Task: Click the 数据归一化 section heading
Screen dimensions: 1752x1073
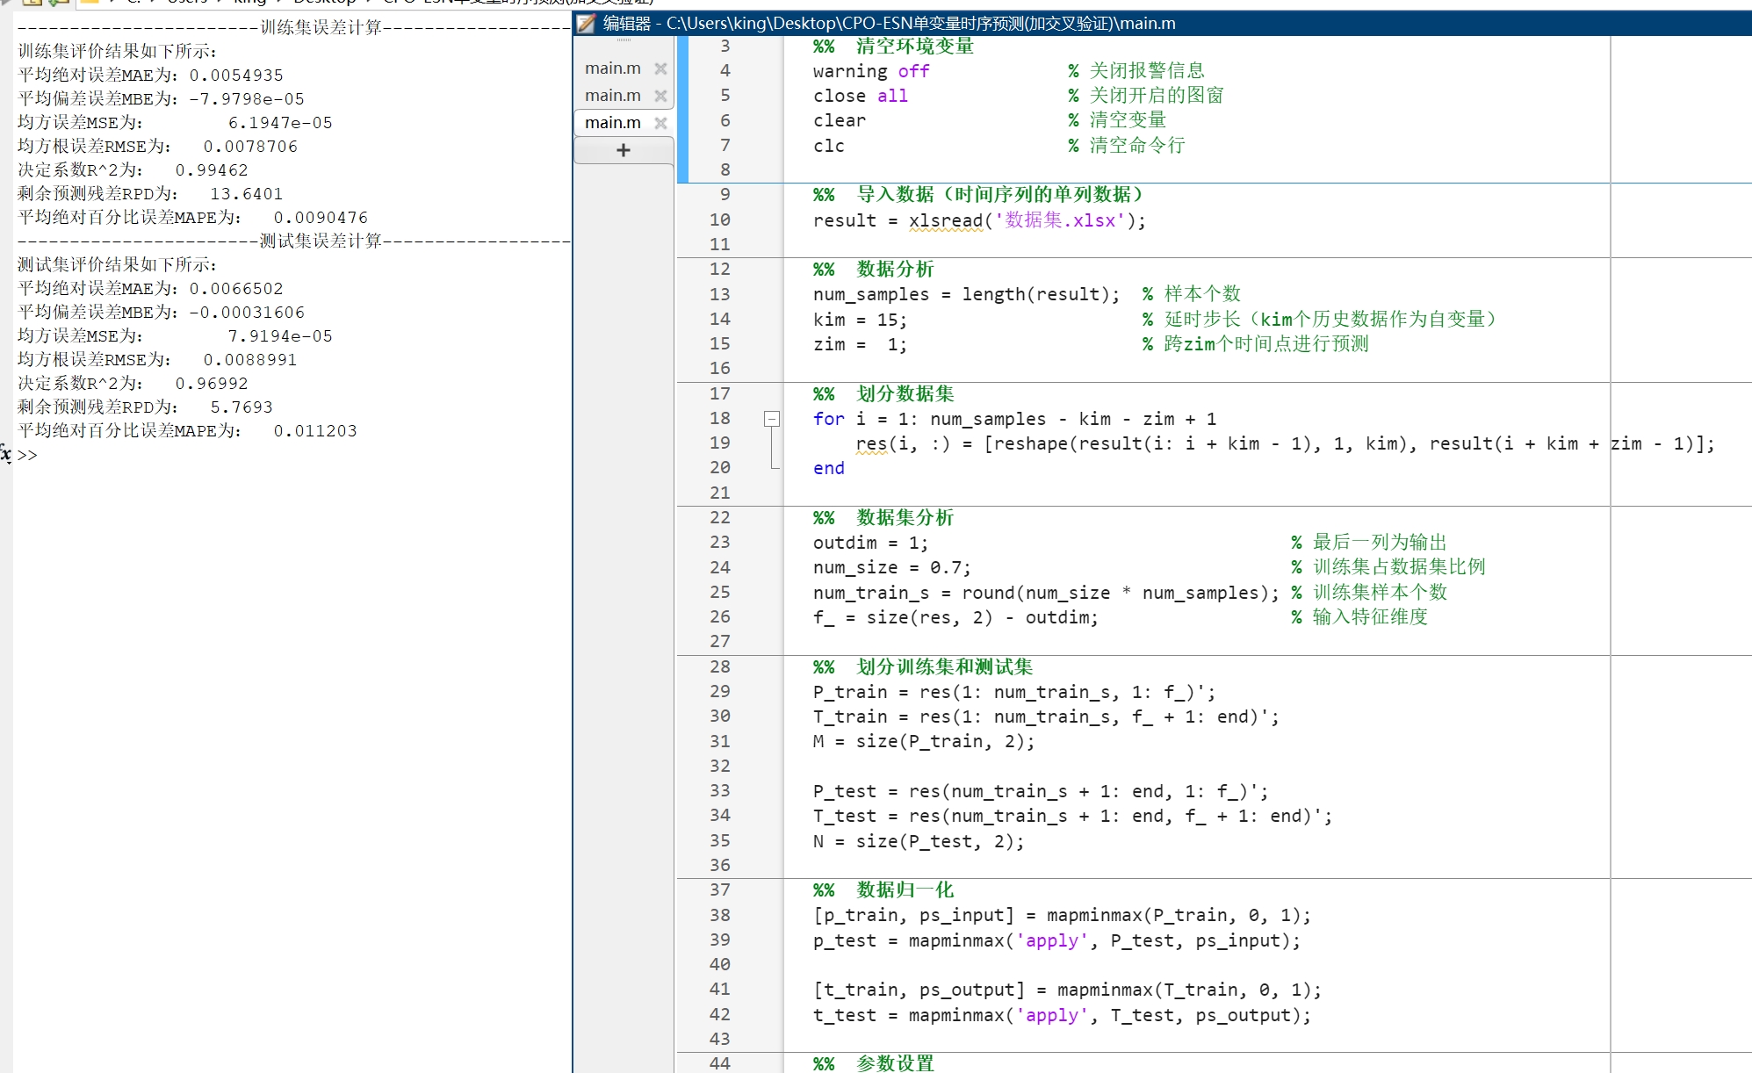Action: (905, 890)
